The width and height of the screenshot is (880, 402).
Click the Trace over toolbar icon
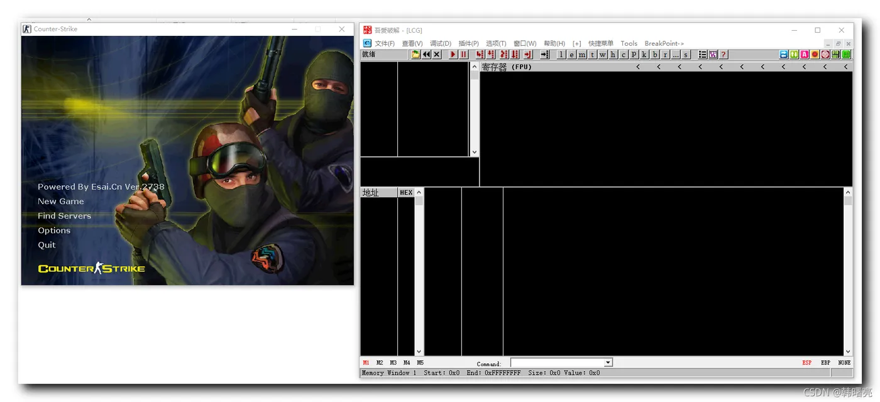pyautogui.click(x=515, y=55)
